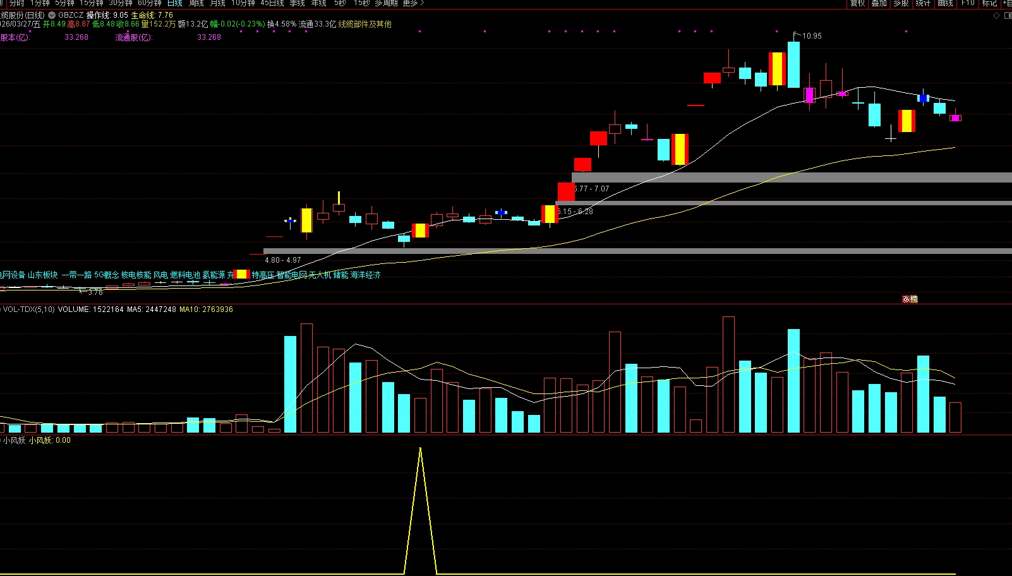The height and width of the screenshot is (576, 1012).
Task: Click the 标记 mark button
Action: (989, 3)
